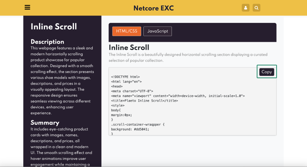Open the hamburger navigation menu
This screenshot has width=307, height=167.
(27, 8)
